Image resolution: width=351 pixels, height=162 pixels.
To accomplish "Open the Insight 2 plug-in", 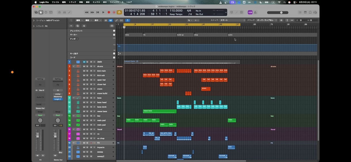I will 58,99.
